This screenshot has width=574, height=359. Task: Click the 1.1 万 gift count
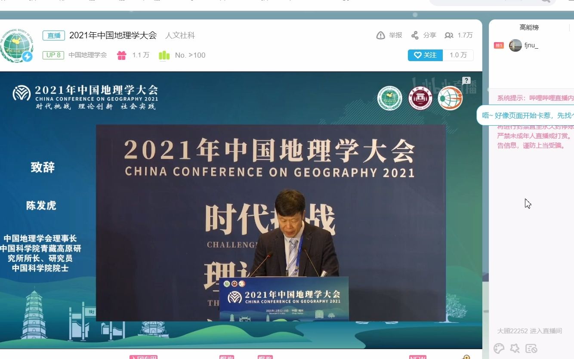(141, 55)
